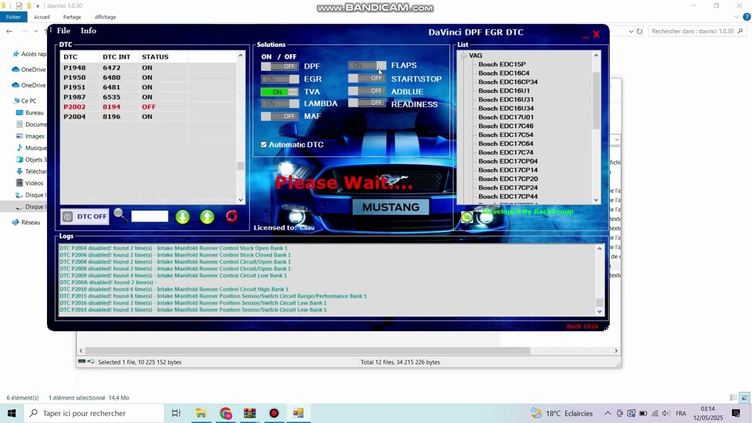Switch to the Partage ribbon tab
The height and width of the screenshot is (423, 752).
point(72,17)
